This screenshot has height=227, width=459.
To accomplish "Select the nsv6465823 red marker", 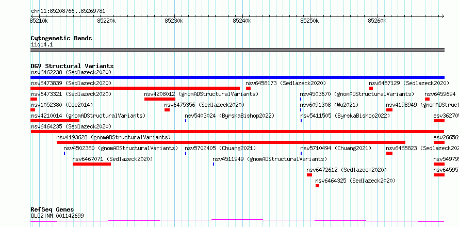I will 389,153.
